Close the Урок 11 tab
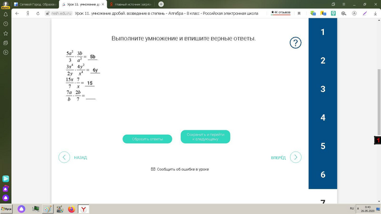The image size is (381, 214). pos(103,4)
